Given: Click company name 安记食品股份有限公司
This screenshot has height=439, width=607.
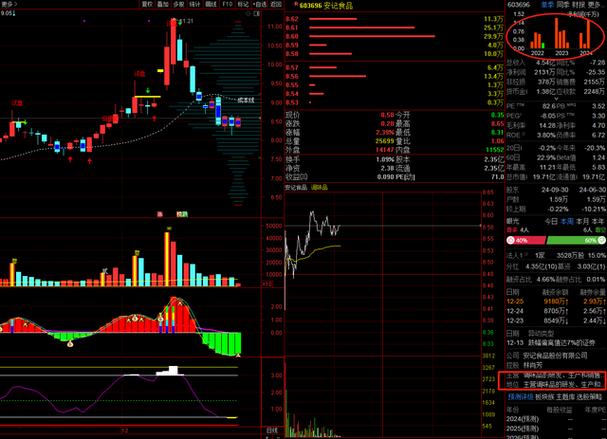Looking at the screenshot, I should 555,356.
